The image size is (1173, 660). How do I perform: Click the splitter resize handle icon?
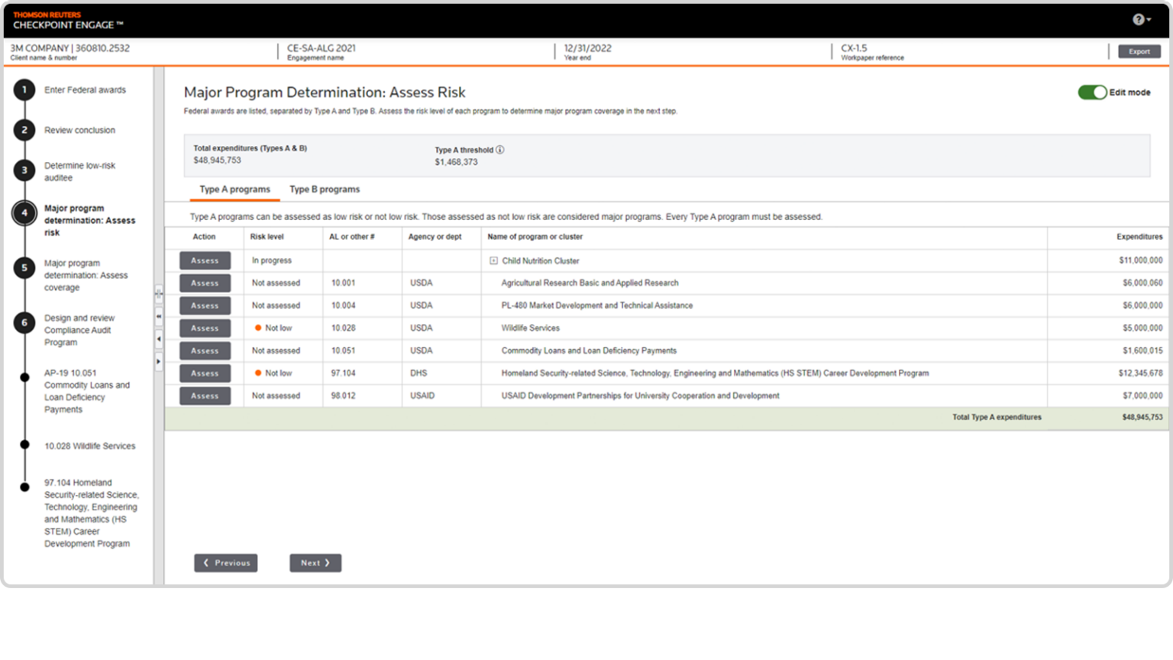click(159, 293)
